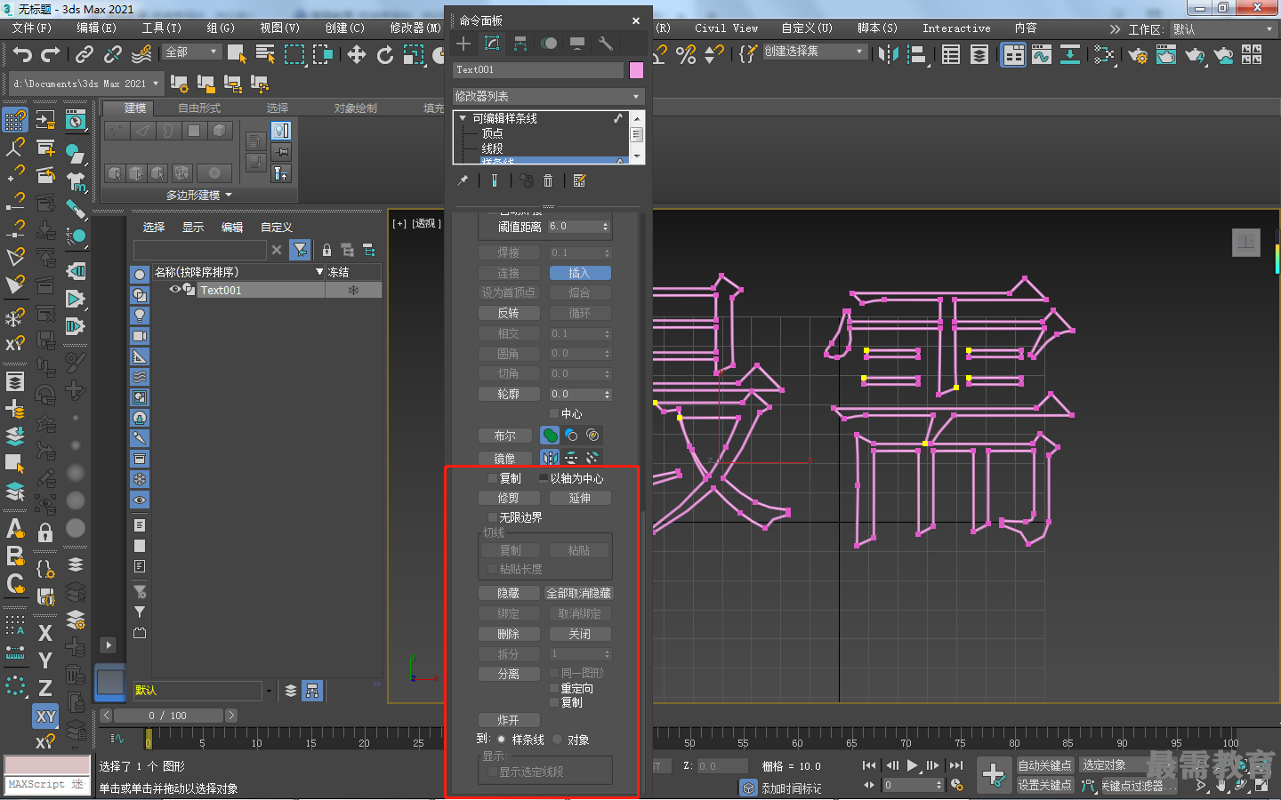Image resolution: width=1281 pixels, height=800 pixels.
Task: Select the Bind to Space Warp tool
Action: [x=141, y=55]
